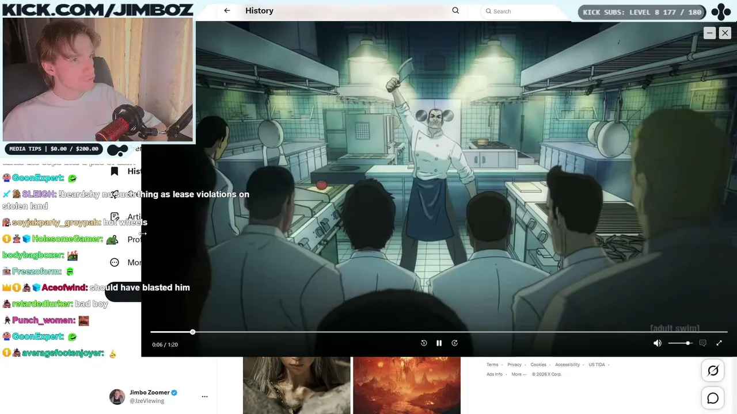Expand the footer More menu
Screen dimensions: 737x414
(519, 374)
